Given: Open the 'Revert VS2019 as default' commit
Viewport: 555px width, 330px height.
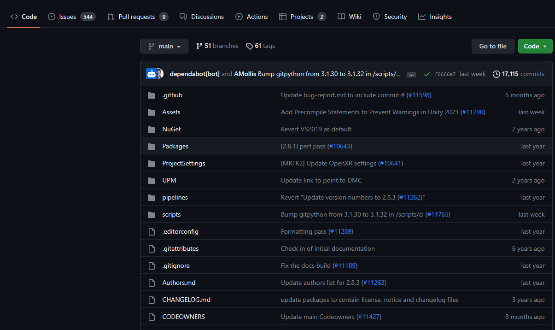Looking at the screenshot, I should pyautogui.click(x=316, y=129).
